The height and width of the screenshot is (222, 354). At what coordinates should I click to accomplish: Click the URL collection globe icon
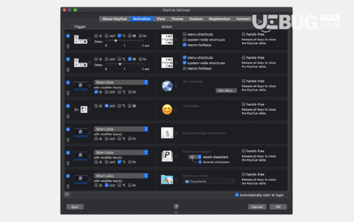167,86
